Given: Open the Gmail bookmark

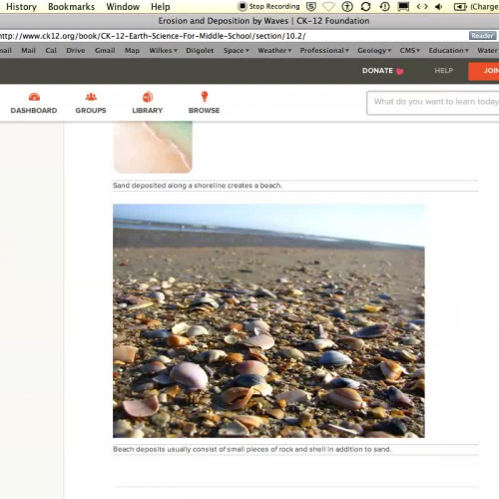Looking at the screenshot, I should pyautogui.click(x=105, y=51).
